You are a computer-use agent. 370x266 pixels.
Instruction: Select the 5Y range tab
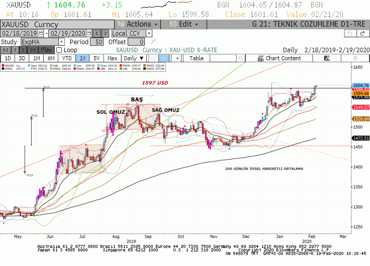pos(97,58)
